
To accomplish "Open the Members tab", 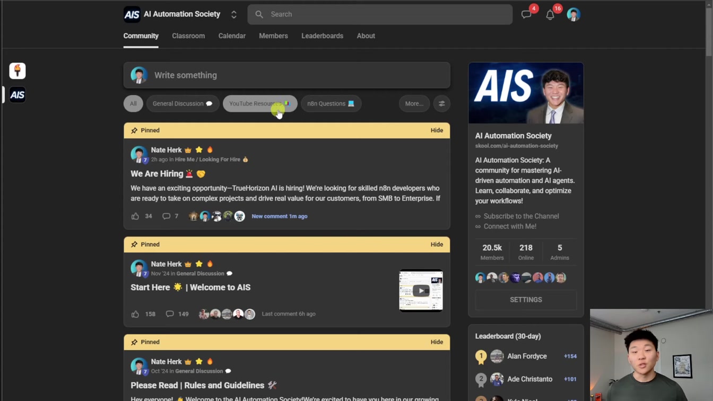I will pos(273,36).
